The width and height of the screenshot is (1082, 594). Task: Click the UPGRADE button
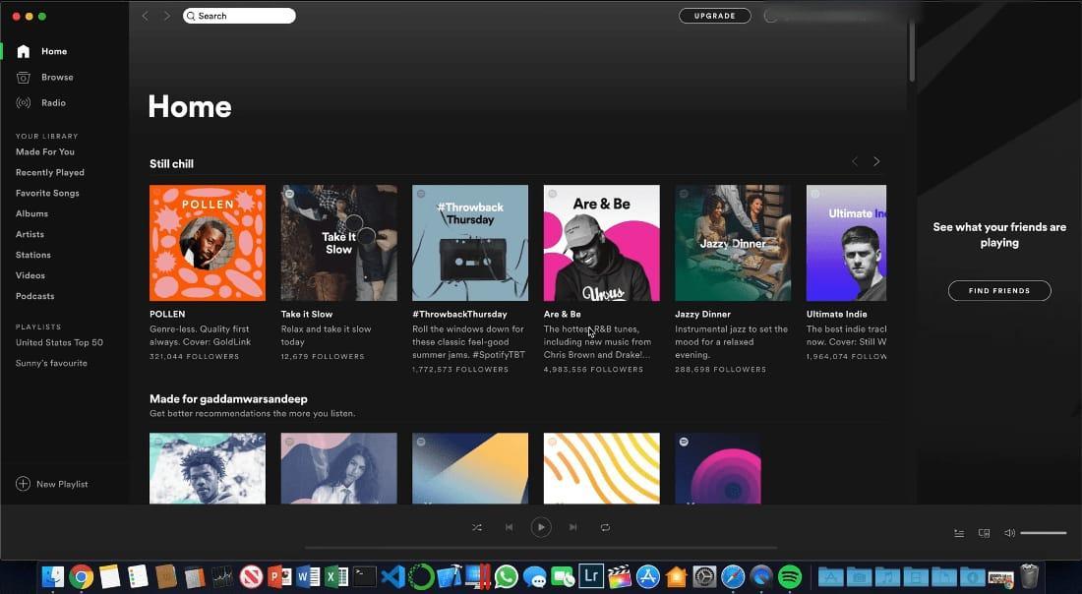click(x=715, y=15)
